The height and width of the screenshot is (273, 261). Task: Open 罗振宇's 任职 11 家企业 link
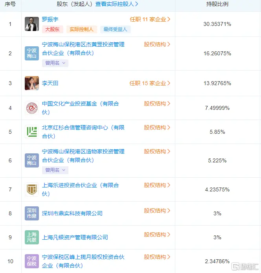(x=150, y=19)
